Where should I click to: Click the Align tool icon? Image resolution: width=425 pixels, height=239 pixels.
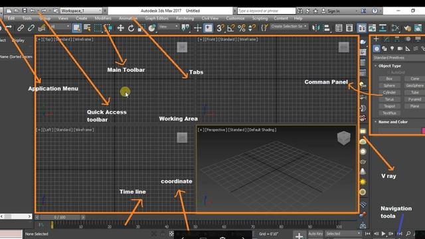[x=327, y=28]
